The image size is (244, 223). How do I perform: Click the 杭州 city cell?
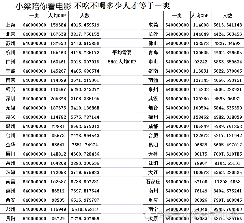tap(11, 52)
